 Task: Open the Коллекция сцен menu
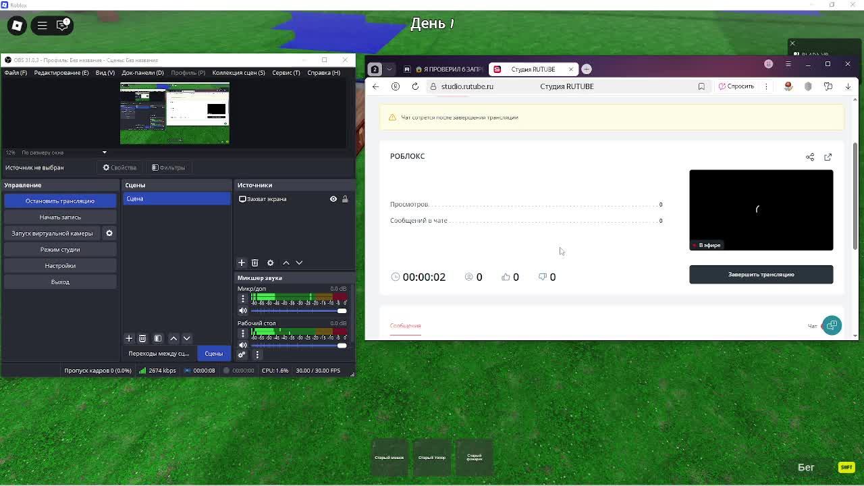pyautogui.click(x=238, y=73)
